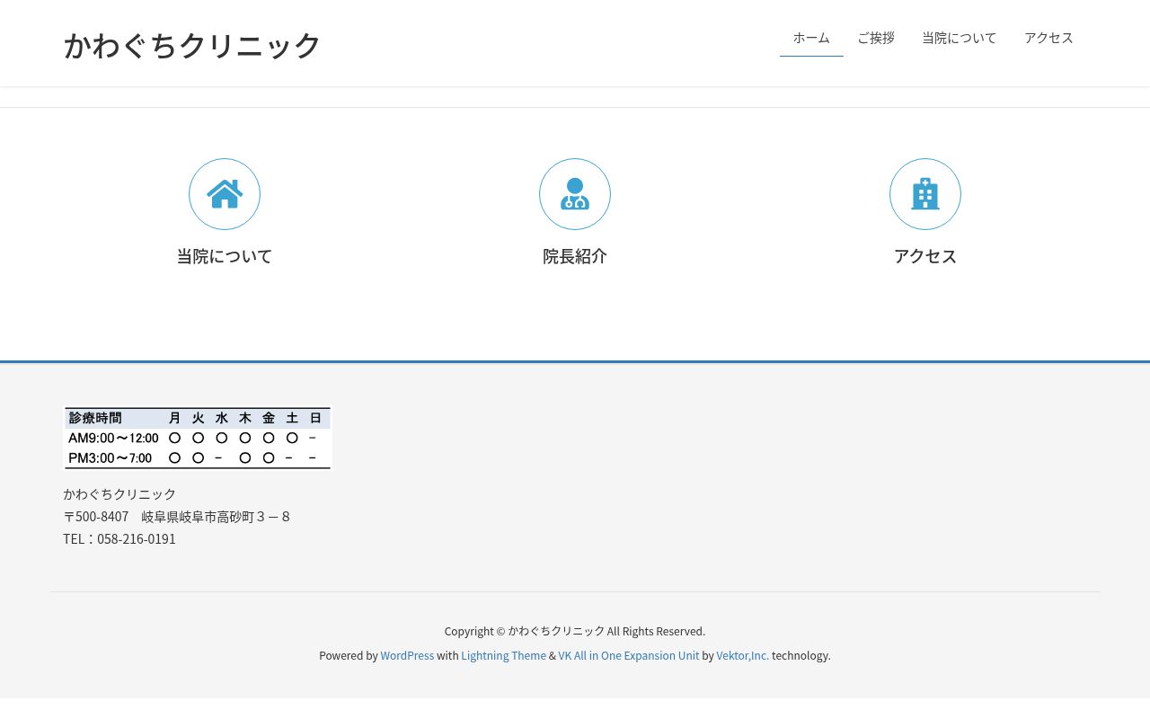1150x719 pixels.
Task: Open VK All in One Expansion Unit link
Action: (629, 655)
